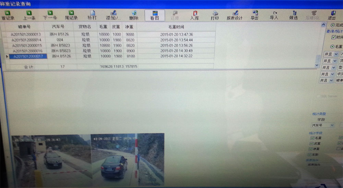Expand the first 并且 condition dropdown
Image resolution: width=343 pixels, height=188 pixels.
pos(336,54)
